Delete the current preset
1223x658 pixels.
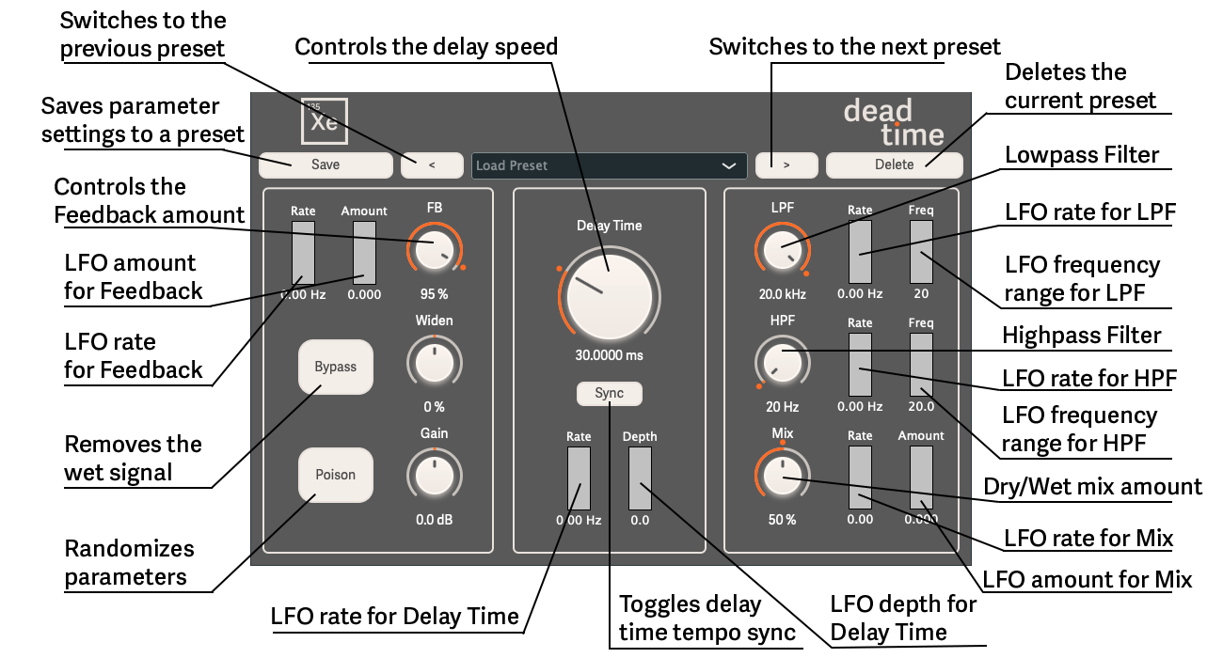[x=893, y=165]
